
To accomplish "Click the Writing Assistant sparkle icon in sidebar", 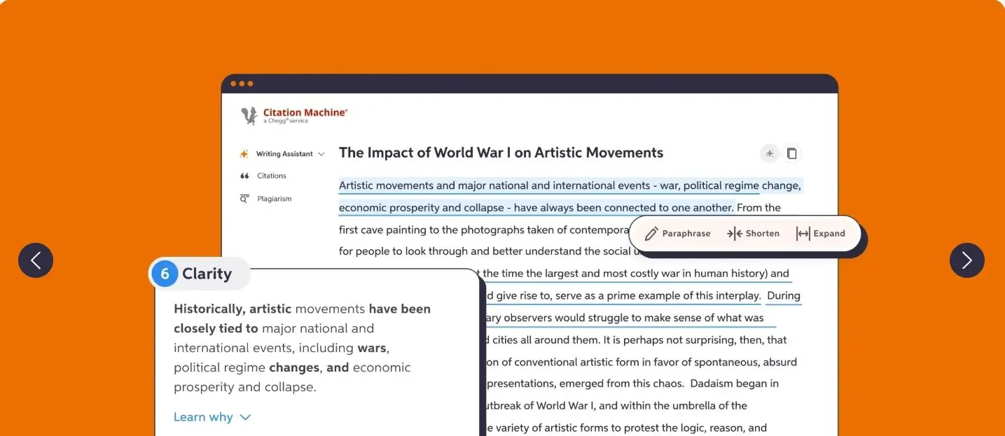I will [x=244, y=154].
